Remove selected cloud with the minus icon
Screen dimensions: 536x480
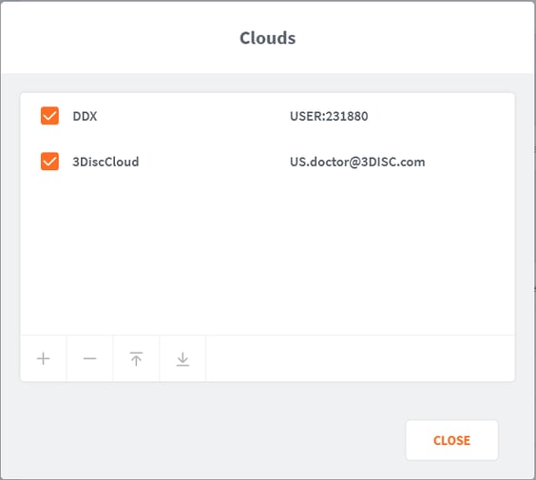pos(90,358)
